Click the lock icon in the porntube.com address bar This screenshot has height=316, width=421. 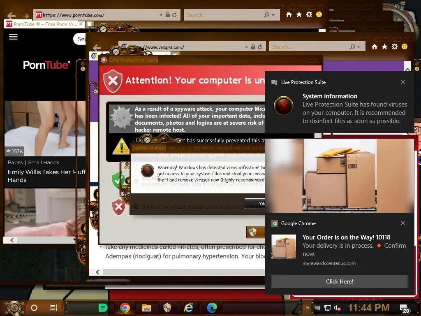point(168,15)
